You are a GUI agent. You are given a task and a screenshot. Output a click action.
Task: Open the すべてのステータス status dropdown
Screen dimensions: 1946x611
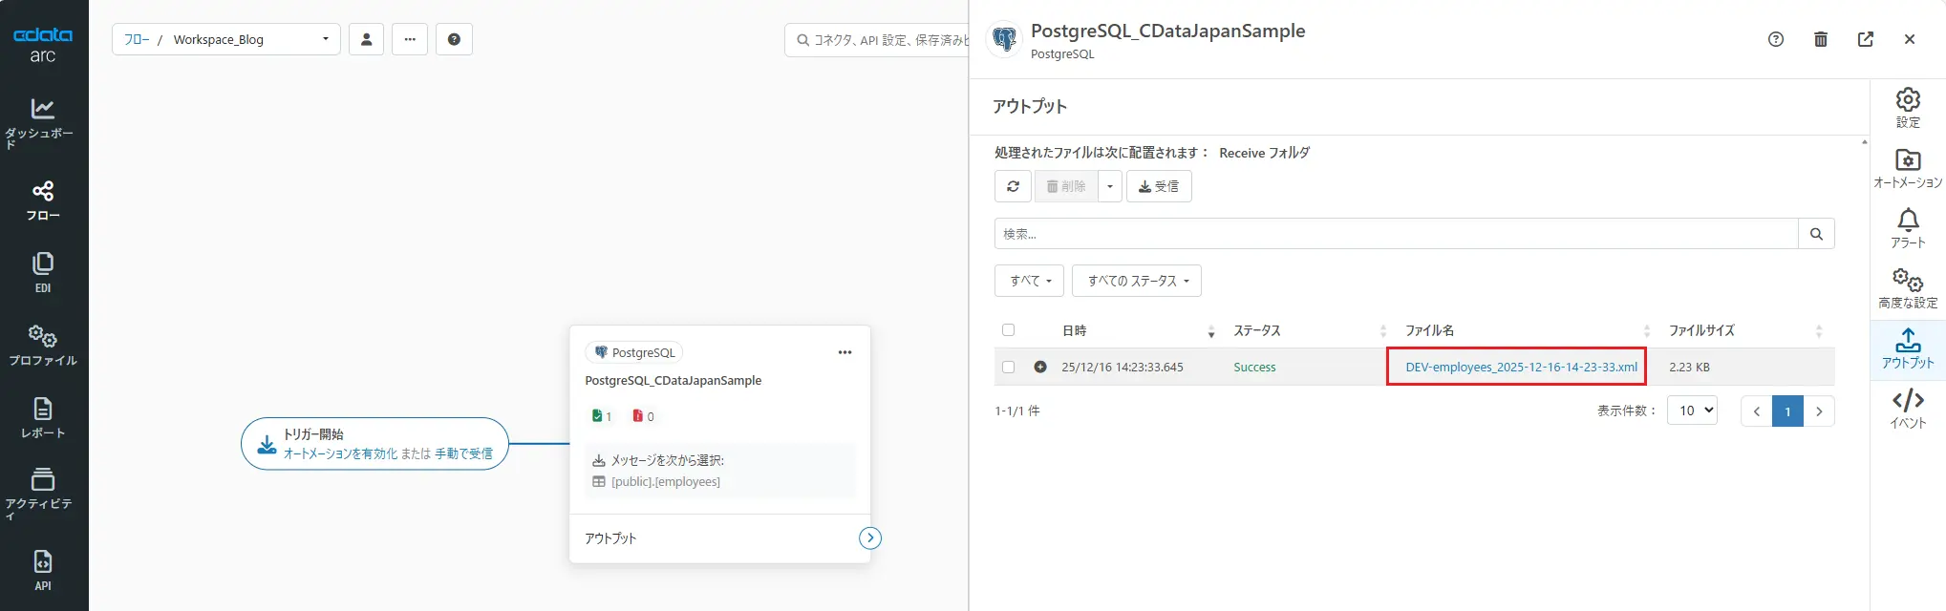[x=1137, y=281]
